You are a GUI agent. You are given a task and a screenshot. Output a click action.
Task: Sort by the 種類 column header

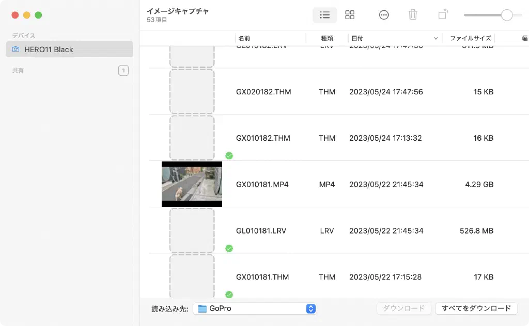click(327, 38)
